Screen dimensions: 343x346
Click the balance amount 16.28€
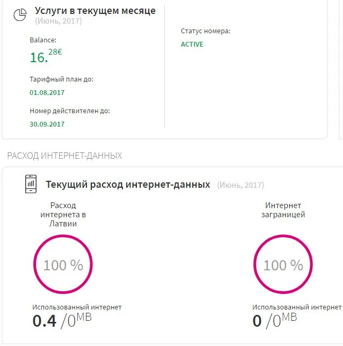tap(46, 56)
